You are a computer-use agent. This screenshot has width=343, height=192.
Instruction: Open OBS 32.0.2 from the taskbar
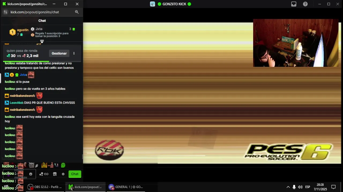tap(44, 187)
